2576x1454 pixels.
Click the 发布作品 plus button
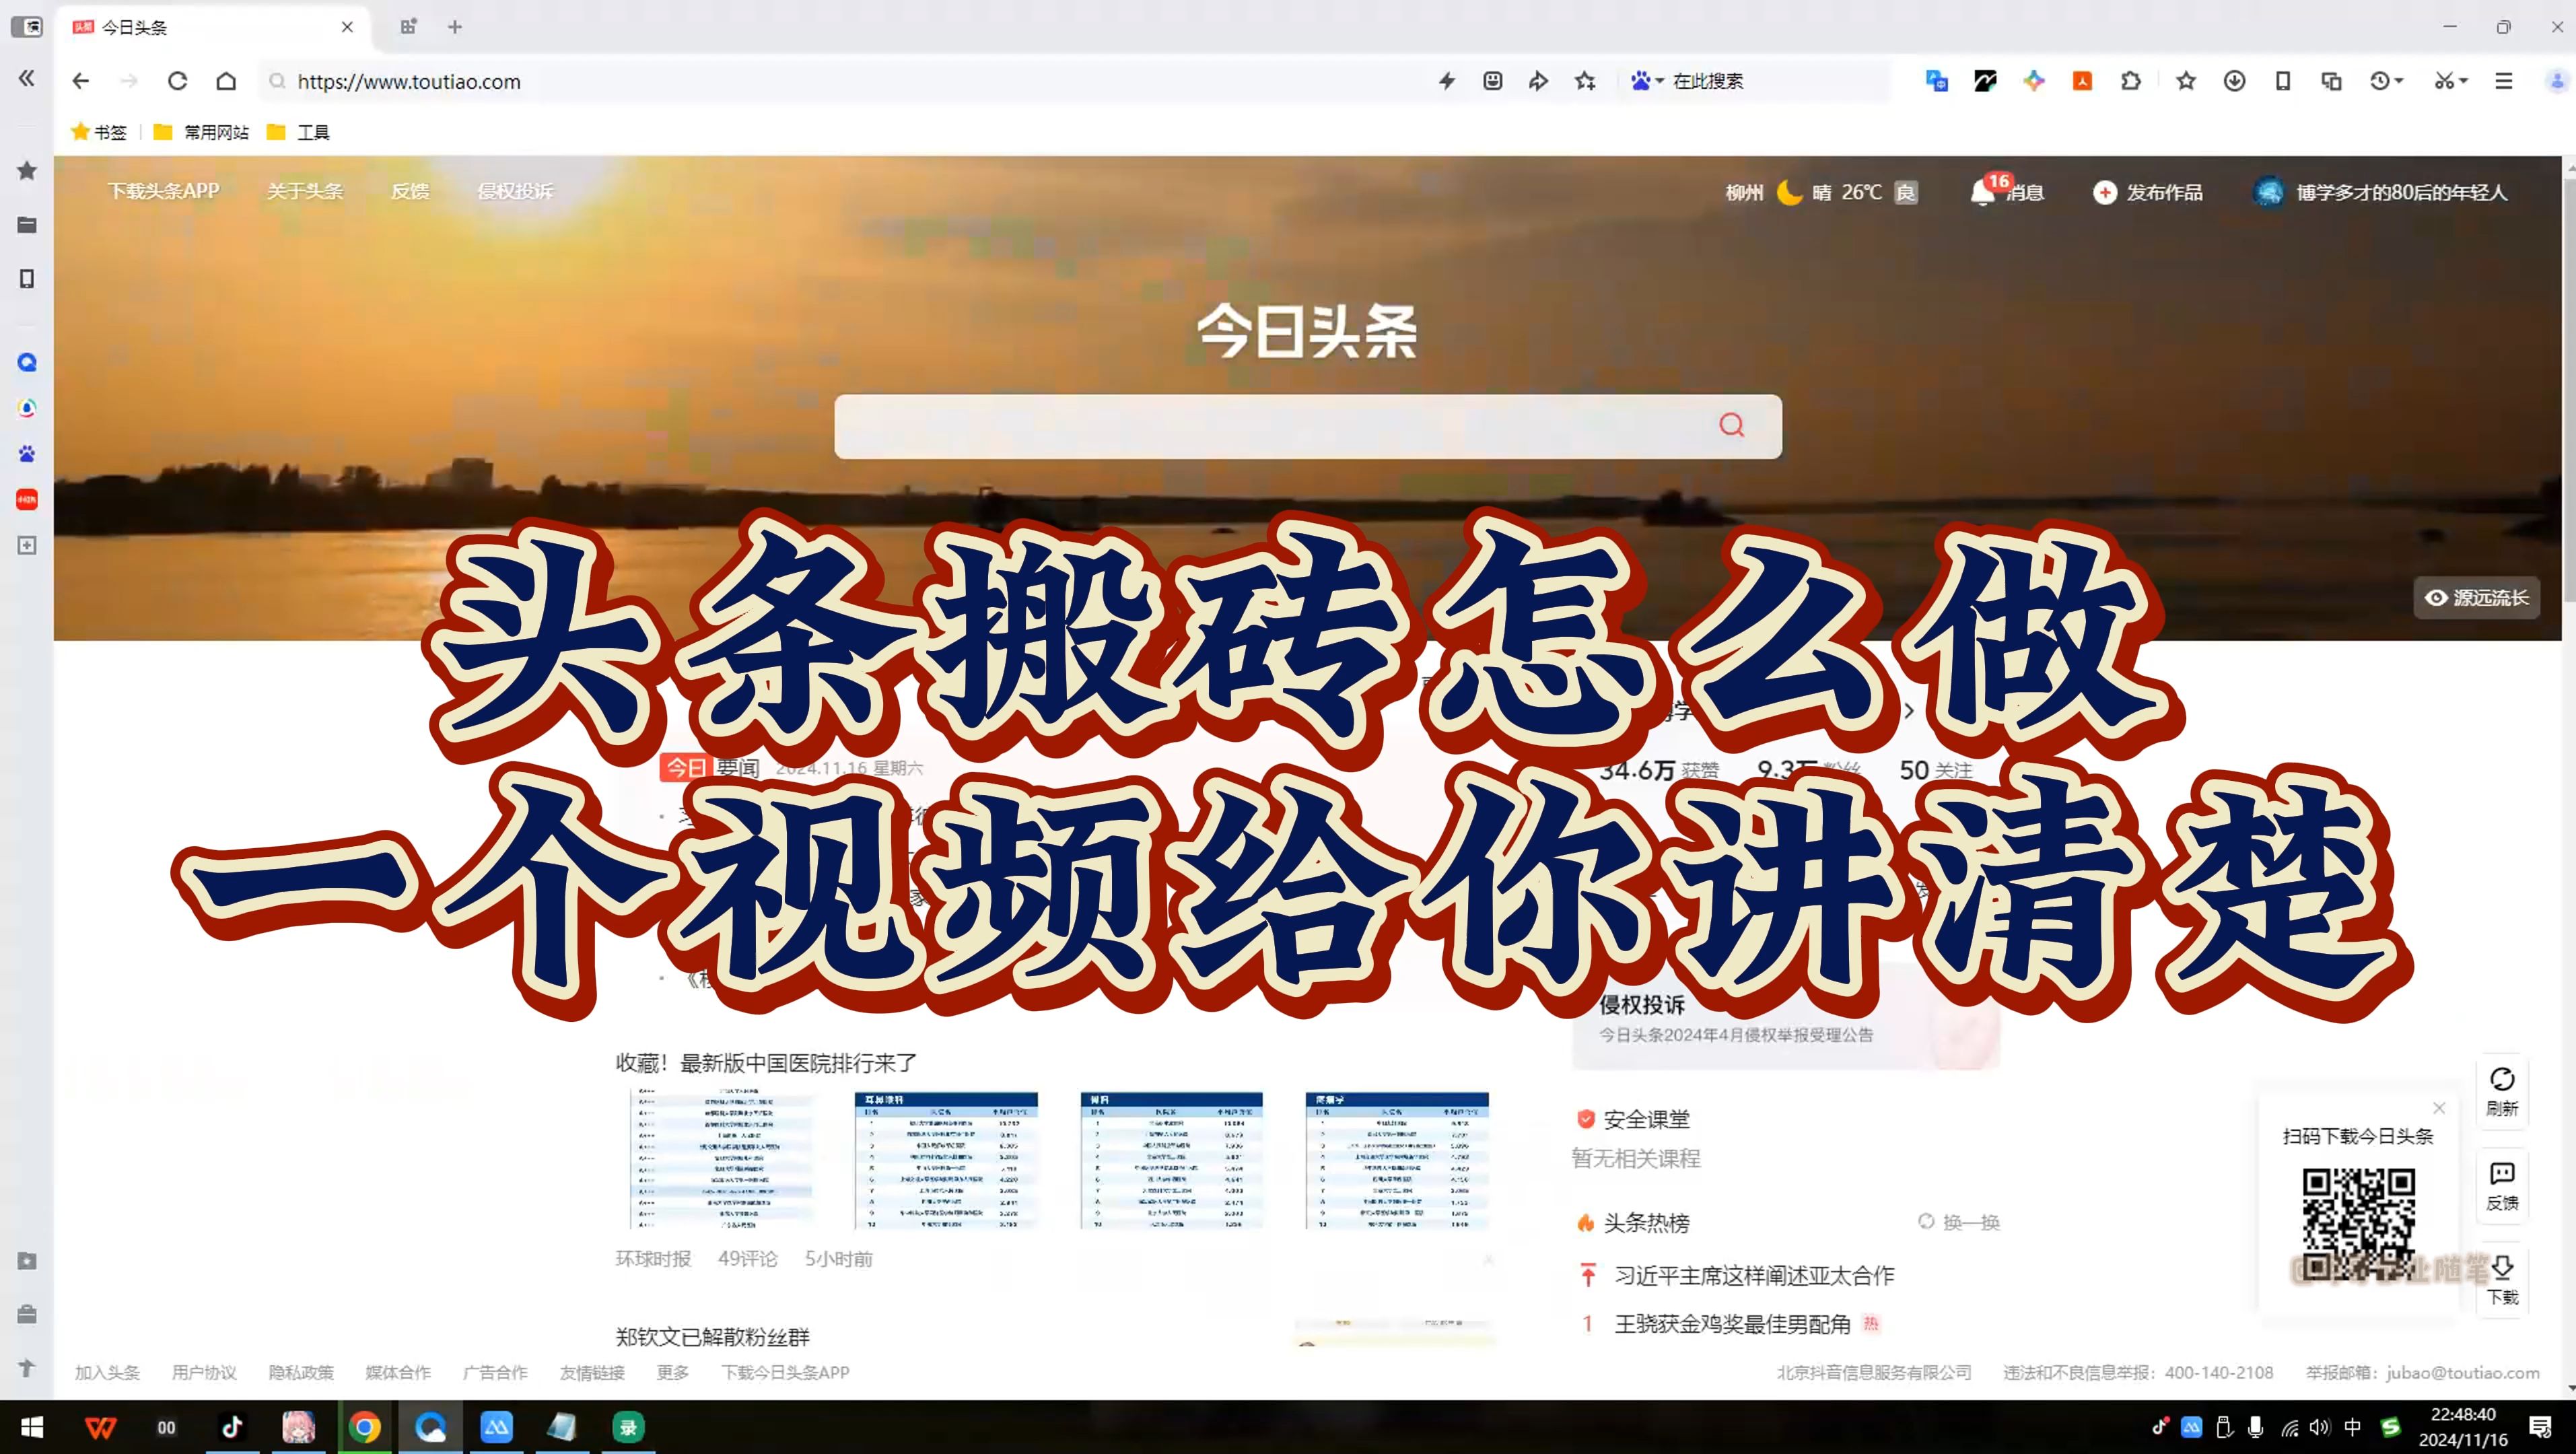pyautogui.click(x=2148, y=192)
